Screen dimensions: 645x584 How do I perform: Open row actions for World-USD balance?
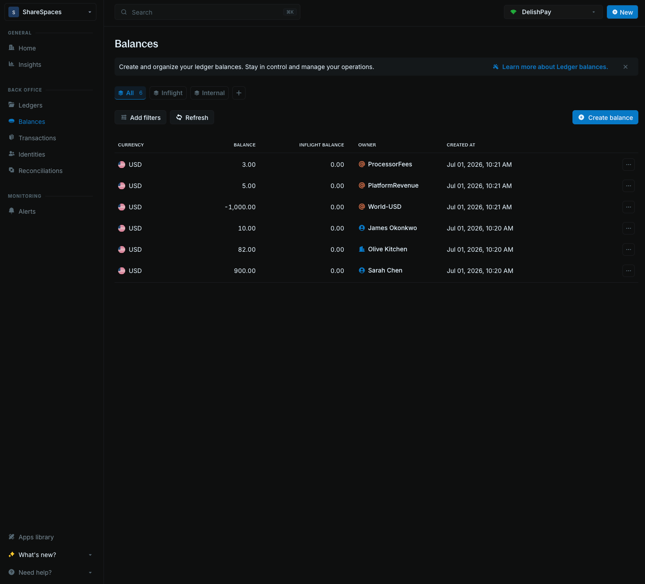[x=629, y=207]
